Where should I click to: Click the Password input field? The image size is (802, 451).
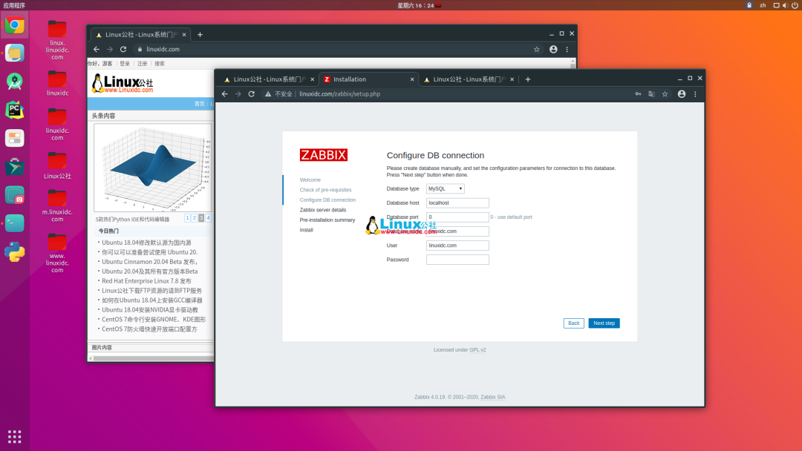[457, 260]
